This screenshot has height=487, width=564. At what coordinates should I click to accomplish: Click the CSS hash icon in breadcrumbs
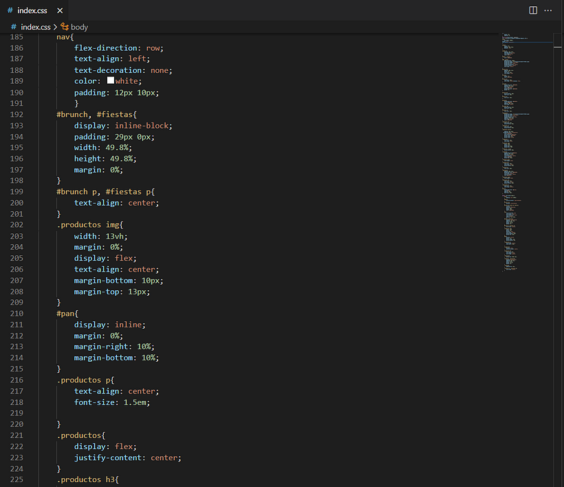point(14,27)
